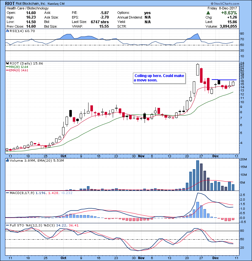
Task: Click the 'Nov' label on price chart axis
Action: [141, 156]
